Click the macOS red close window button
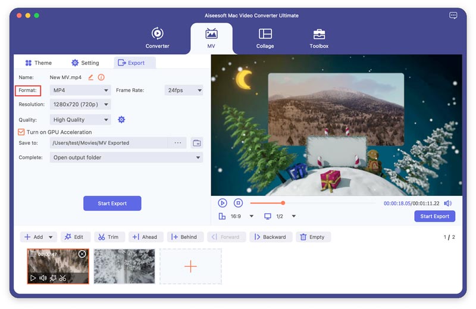The width and height of the screenshot is (476, 309). tap(19, 15)
